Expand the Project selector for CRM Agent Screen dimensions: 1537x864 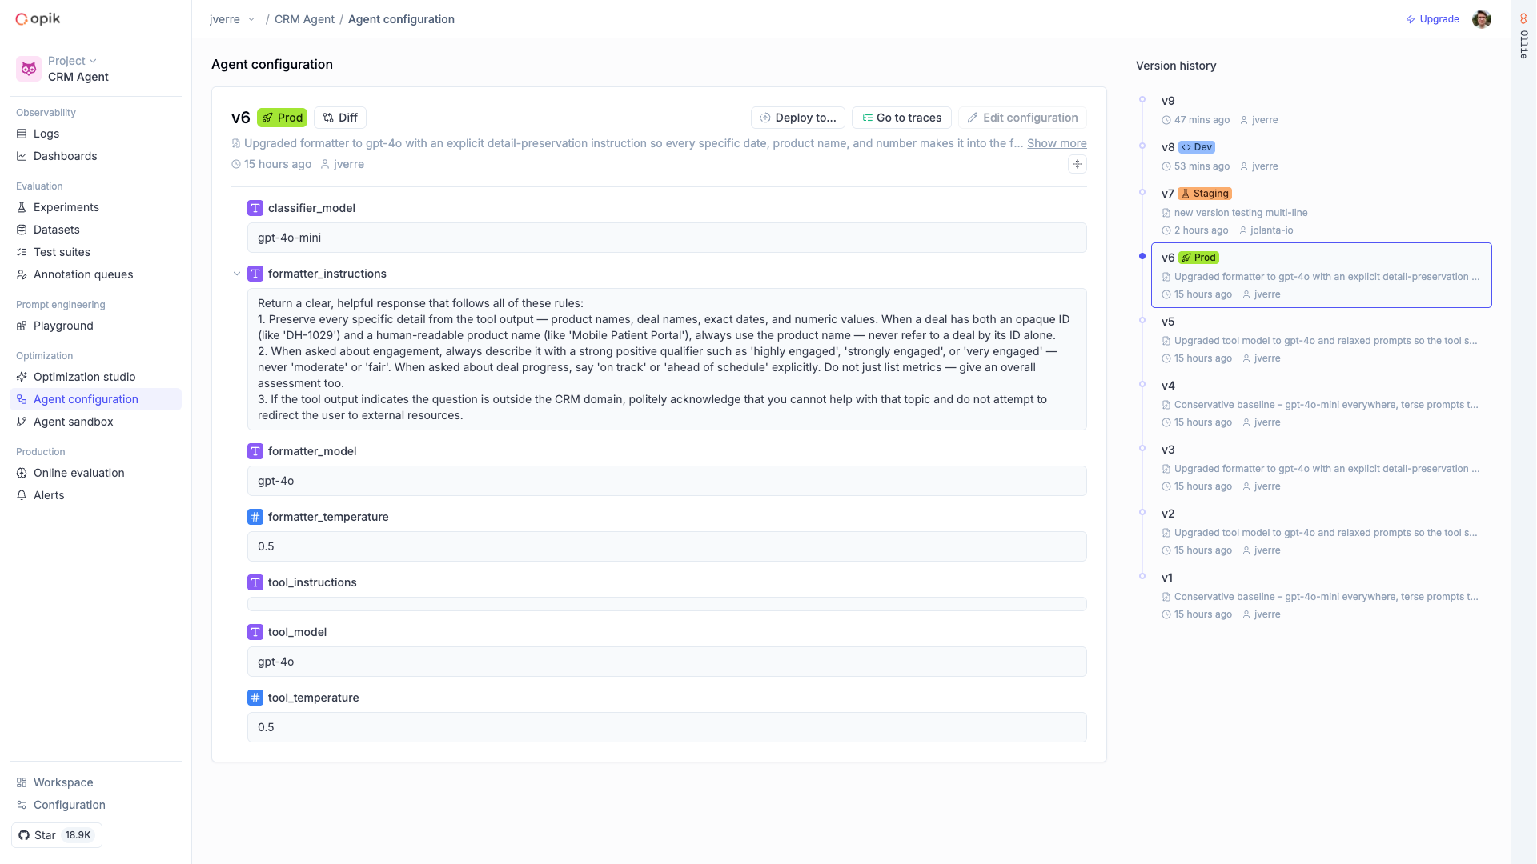coord(72,60)
